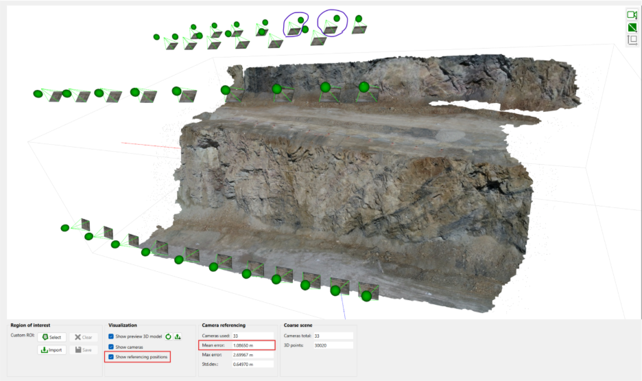This screenshot has width=642, height=381.
Task: Toggle Show preview 3D model checkbox
Action: point(111,336)
